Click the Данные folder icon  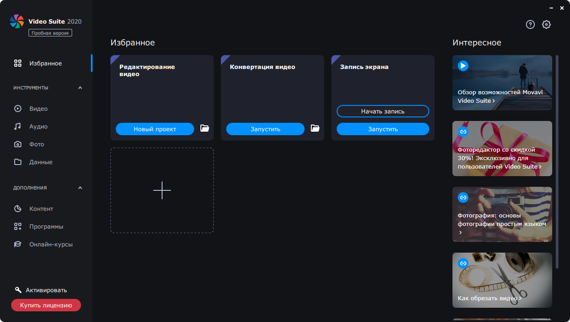point(18,162)
